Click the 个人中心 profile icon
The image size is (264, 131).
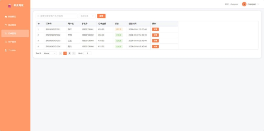pyautogui.click(x=6, y=50)
